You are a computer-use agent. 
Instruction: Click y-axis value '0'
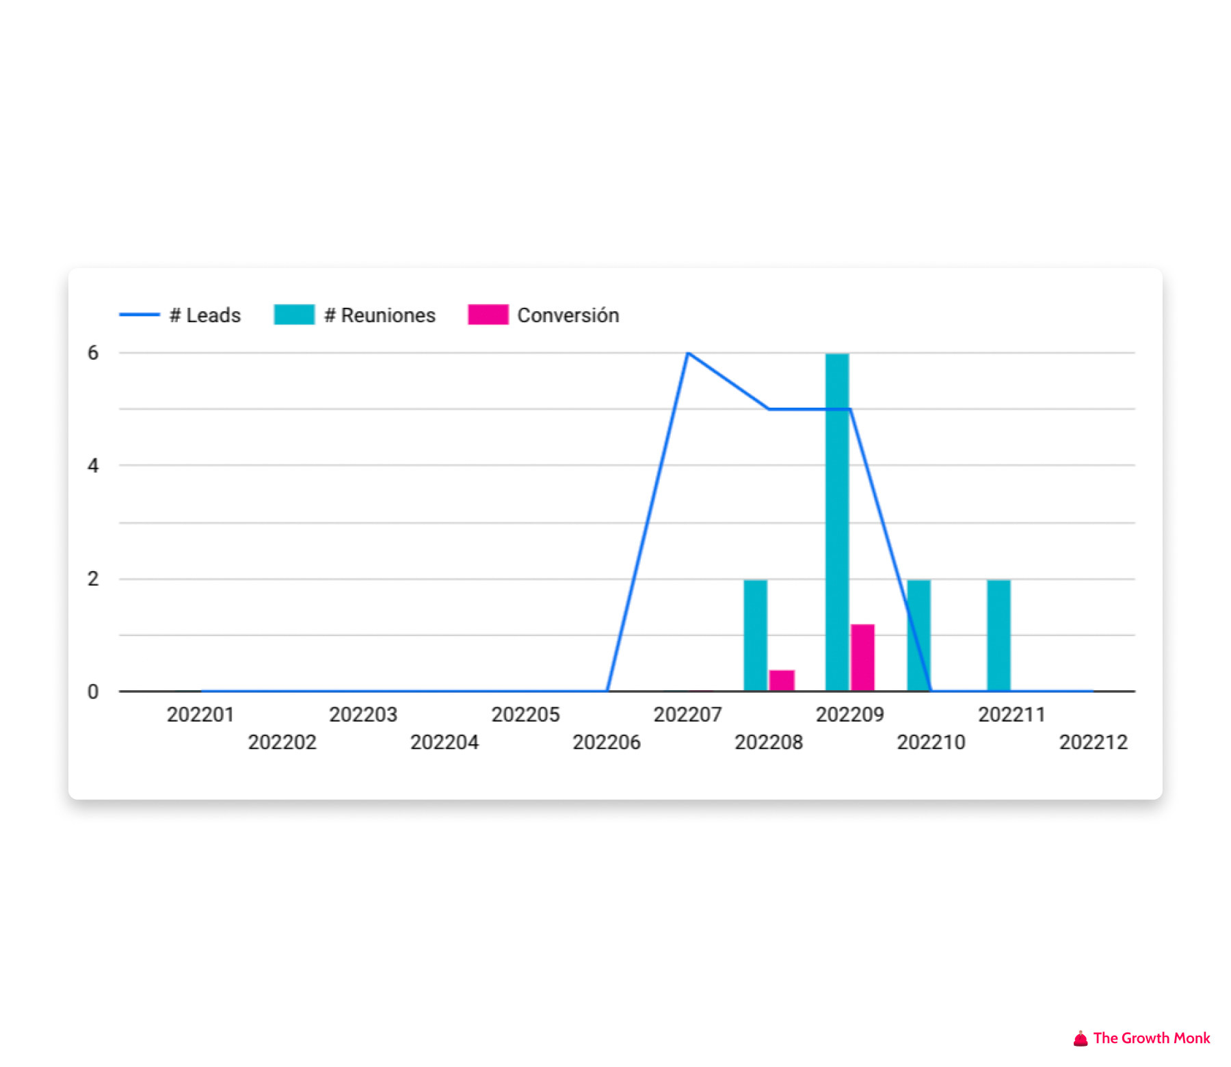[93, 691]
